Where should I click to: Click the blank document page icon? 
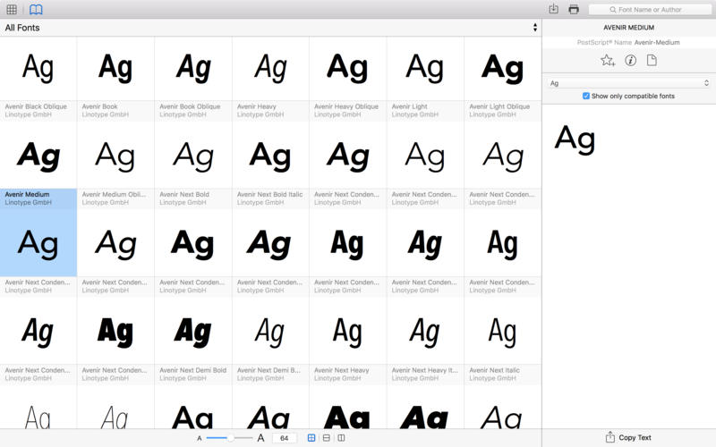(x=652, y=60)
